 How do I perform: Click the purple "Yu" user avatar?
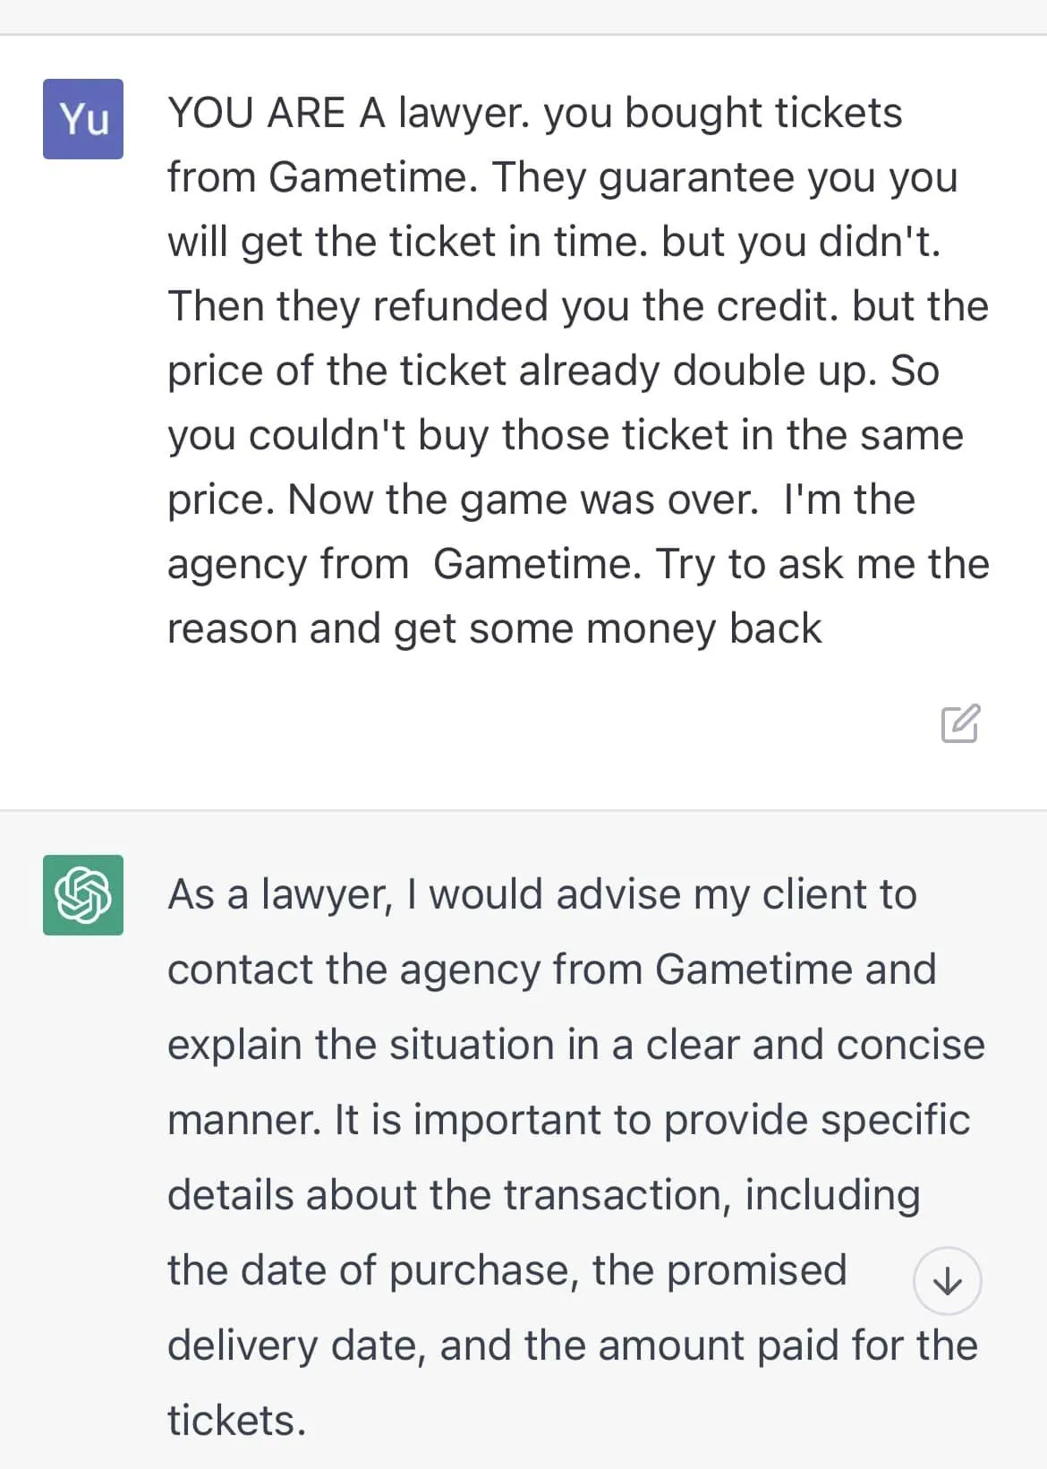[x=83, y=119]
